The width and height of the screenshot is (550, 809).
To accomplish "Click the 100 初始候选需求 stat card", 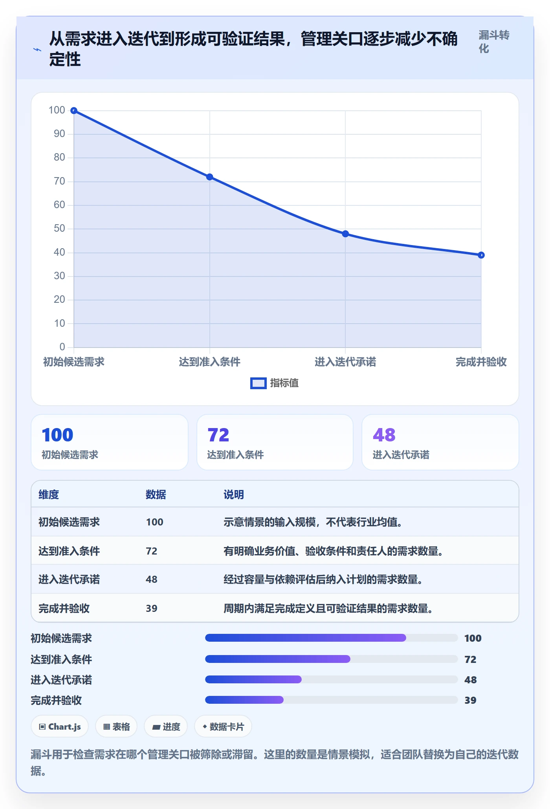I will [110, 442].
